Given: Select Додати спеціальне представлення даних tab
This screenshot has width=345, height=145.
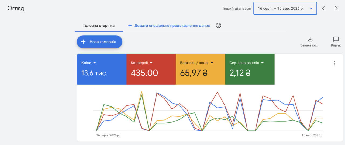Looking at the screenshot, I should (x=172, y=26).
